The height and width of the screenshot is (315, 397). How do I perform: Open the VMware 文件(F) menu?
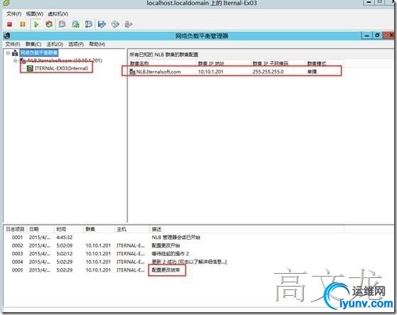click(14, 14)
